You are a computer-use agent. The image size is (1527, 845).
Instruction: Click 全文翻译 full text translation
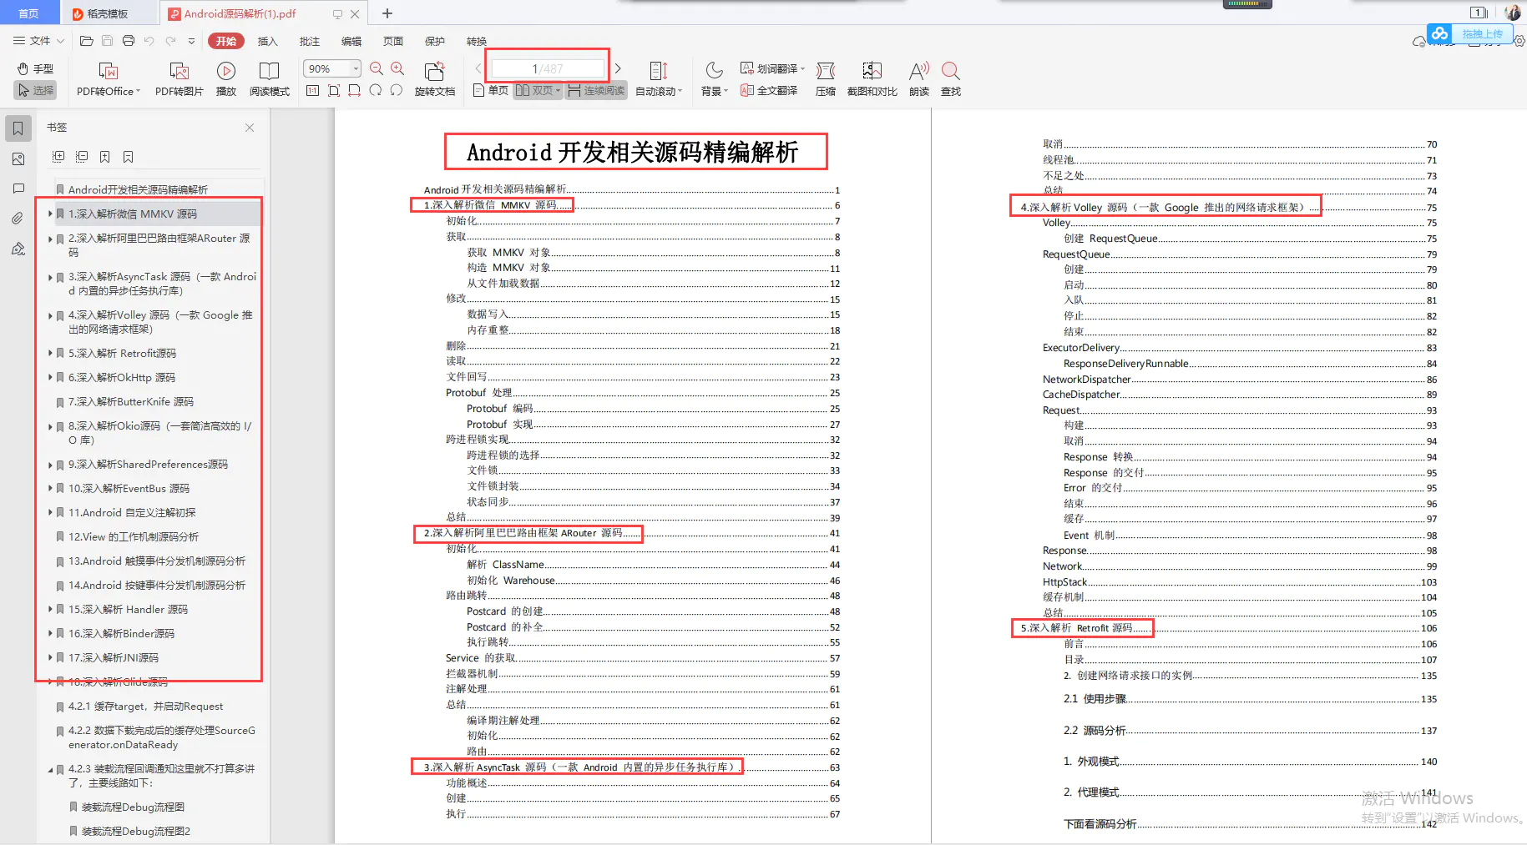(769, 90)
